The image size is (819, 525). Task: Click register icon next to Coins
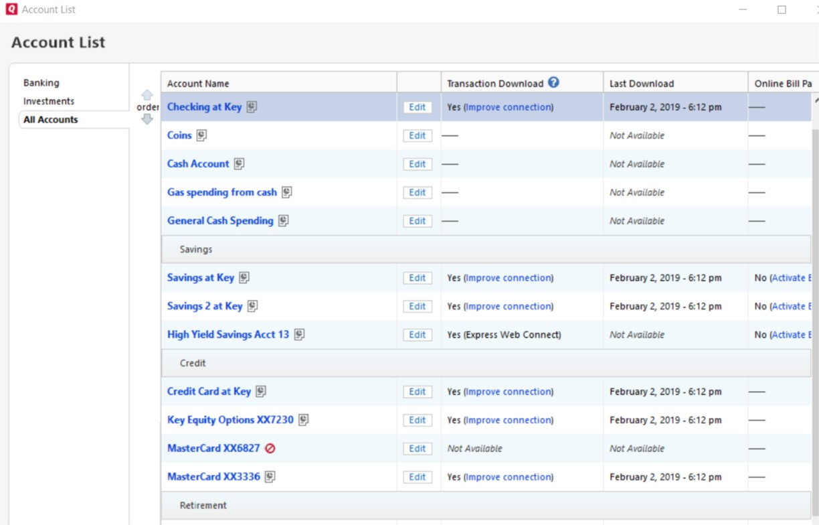coord(201,135)
